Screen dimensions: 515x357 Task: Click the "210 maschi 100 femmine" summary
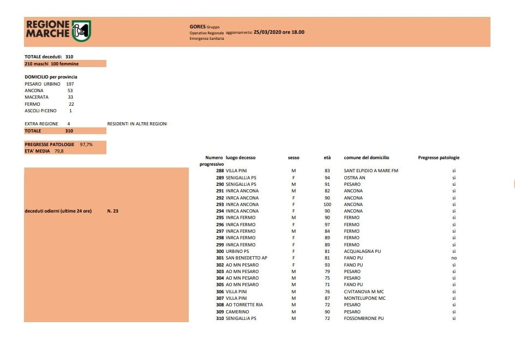pos(52,64)
